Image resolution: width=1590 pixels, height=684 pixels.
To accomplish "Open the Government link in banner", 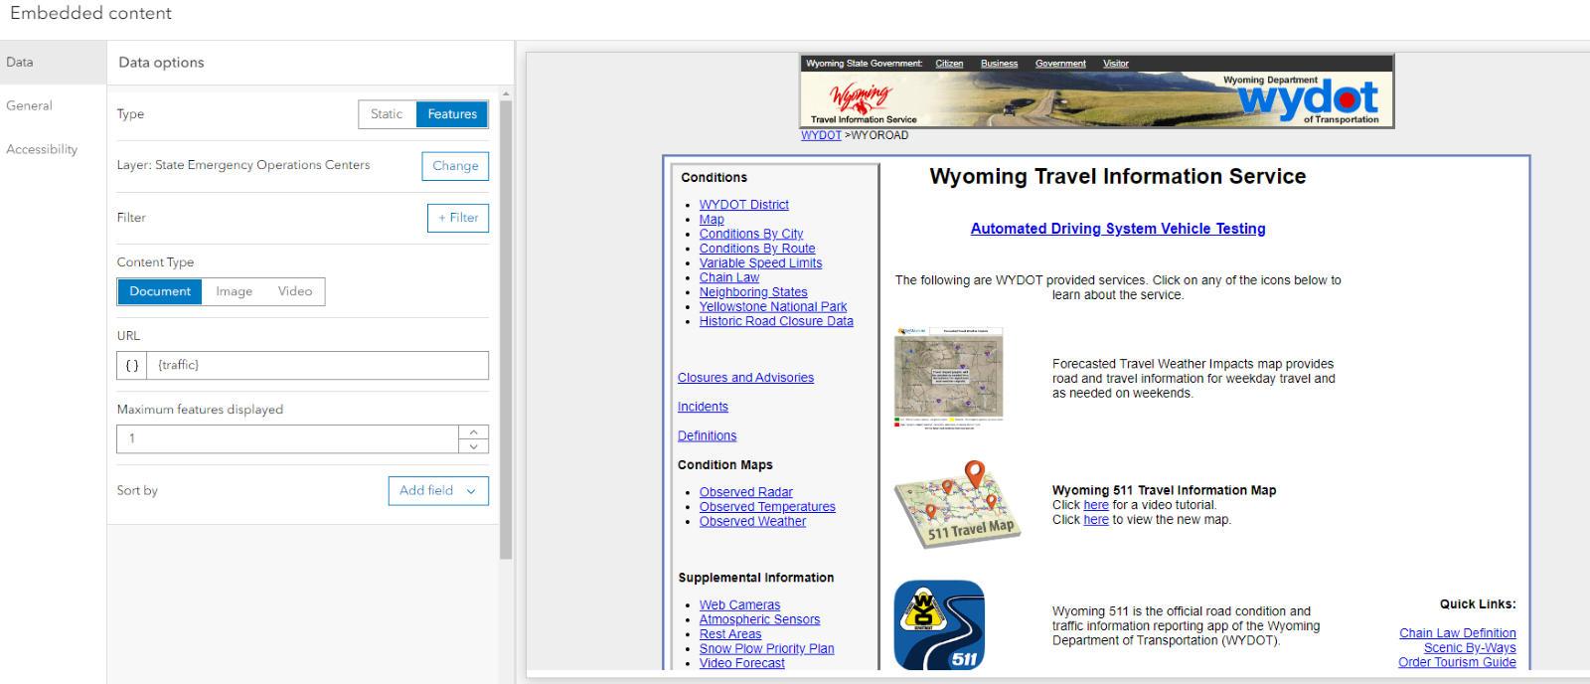I will (x=1060, y=64).
